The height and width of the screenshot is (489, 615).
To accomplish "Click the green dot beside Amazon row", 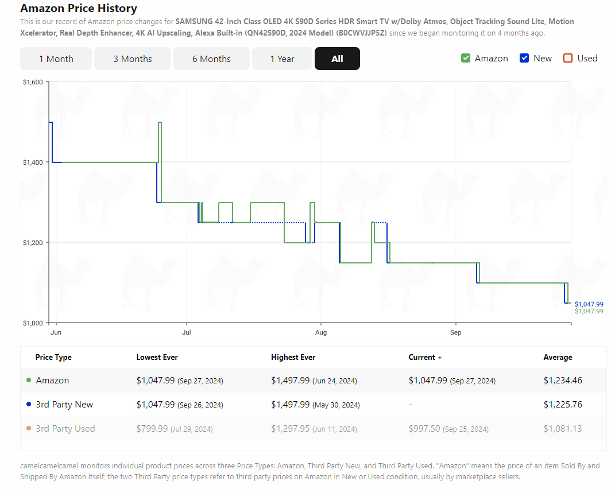I will tap(29, 381).
